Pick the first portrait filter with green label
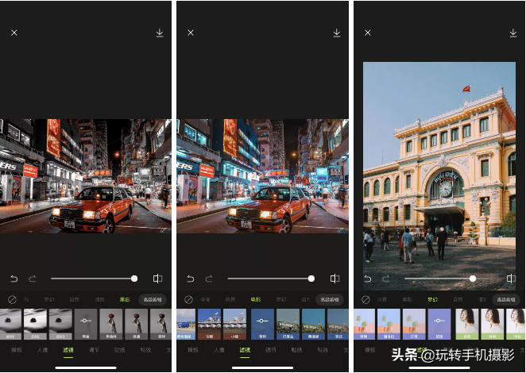 [466, 324]
